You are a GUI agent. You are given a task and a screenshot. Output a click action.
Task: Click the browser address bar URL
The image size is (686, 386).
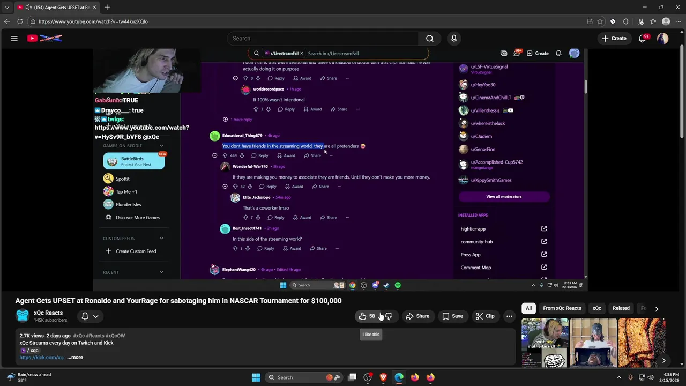(93, 21)
